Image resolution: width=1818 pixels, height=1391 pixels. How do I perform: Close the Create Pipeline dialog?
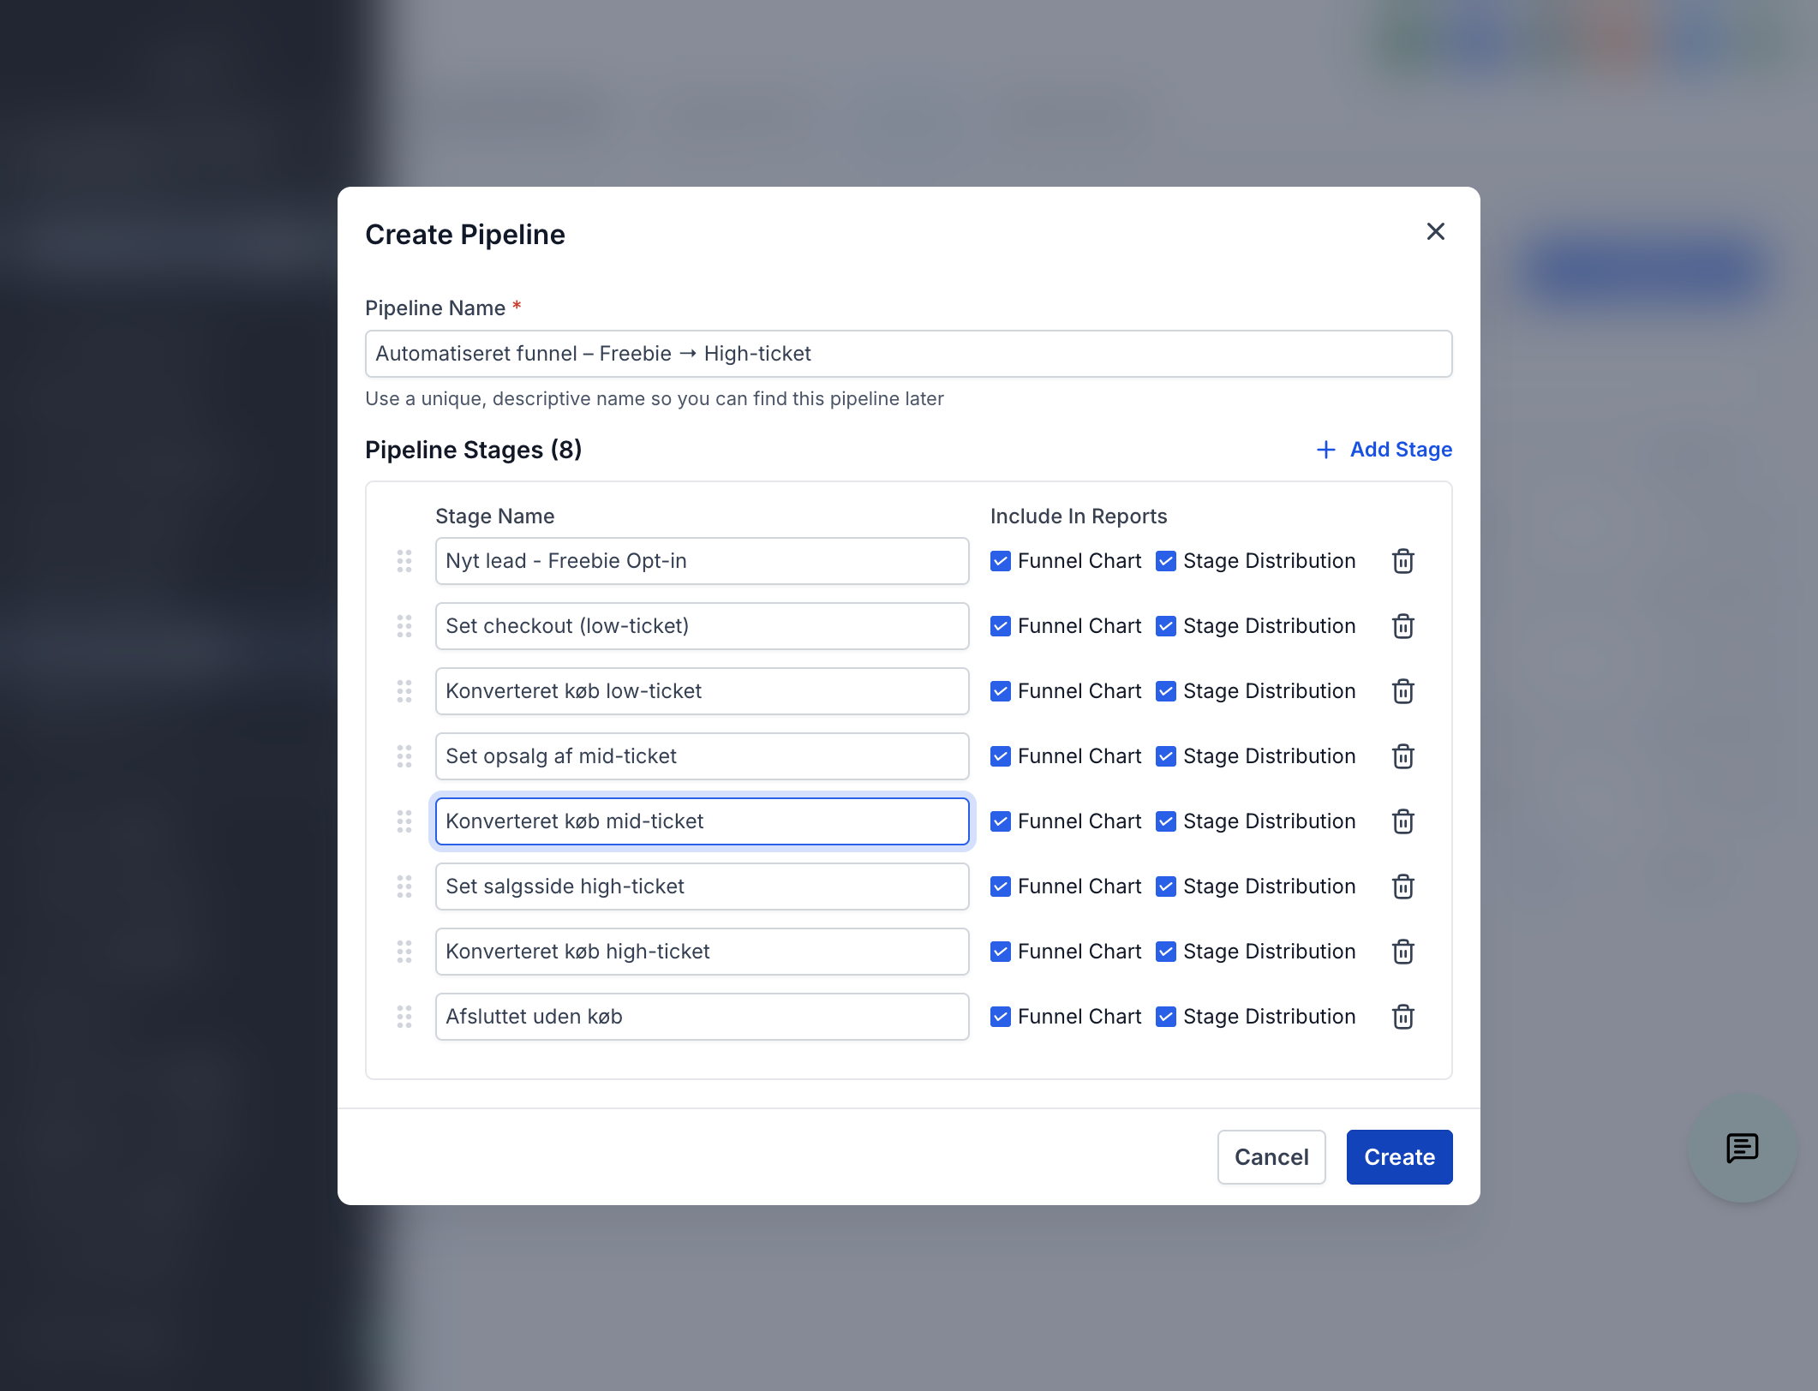pos(1436,231)
